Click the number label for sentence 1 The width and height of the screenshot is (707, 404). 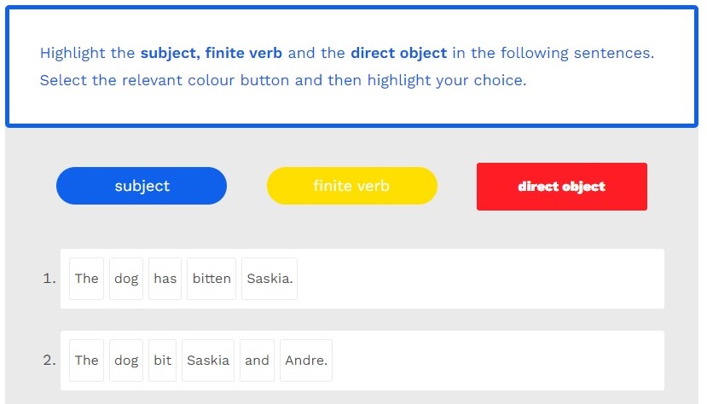(x=49, y=279)
